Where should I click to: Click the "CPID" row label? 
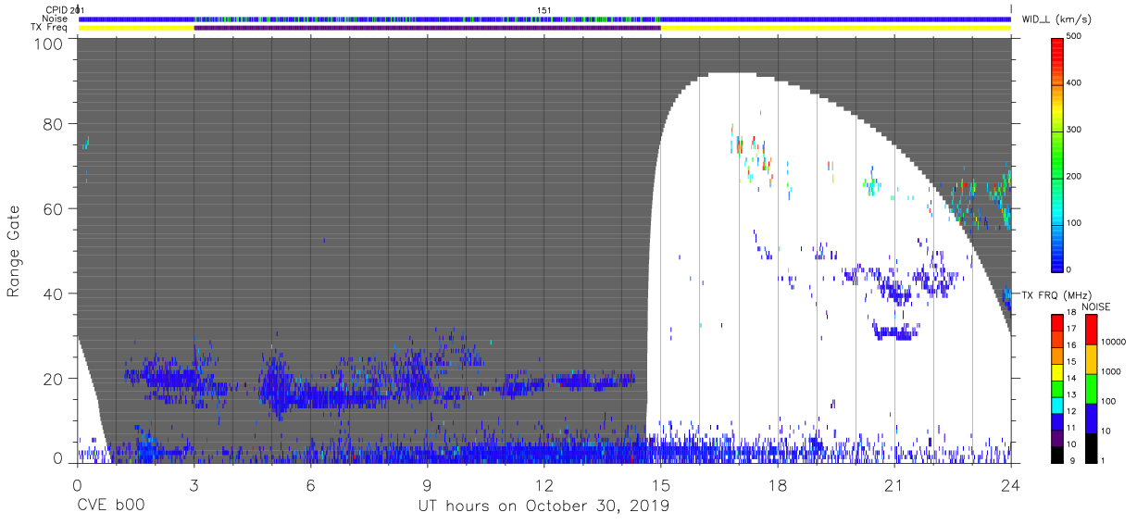point(57,9)
